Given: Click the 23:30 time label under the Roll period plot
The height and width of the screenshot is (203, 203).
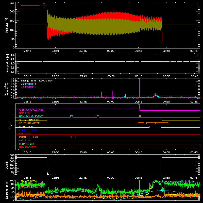Looking at the screenshot, I should 55,76.
